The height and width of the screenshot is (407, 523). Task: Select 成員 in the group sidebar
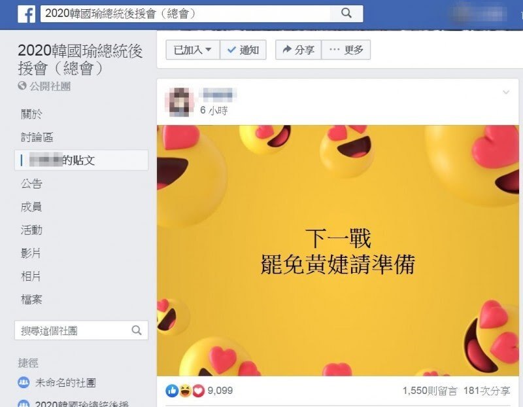coord(31,207)
